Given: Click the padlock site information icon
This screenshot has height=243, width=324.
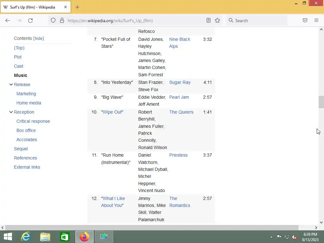Looking at the screenshot, I should [62, 21].
